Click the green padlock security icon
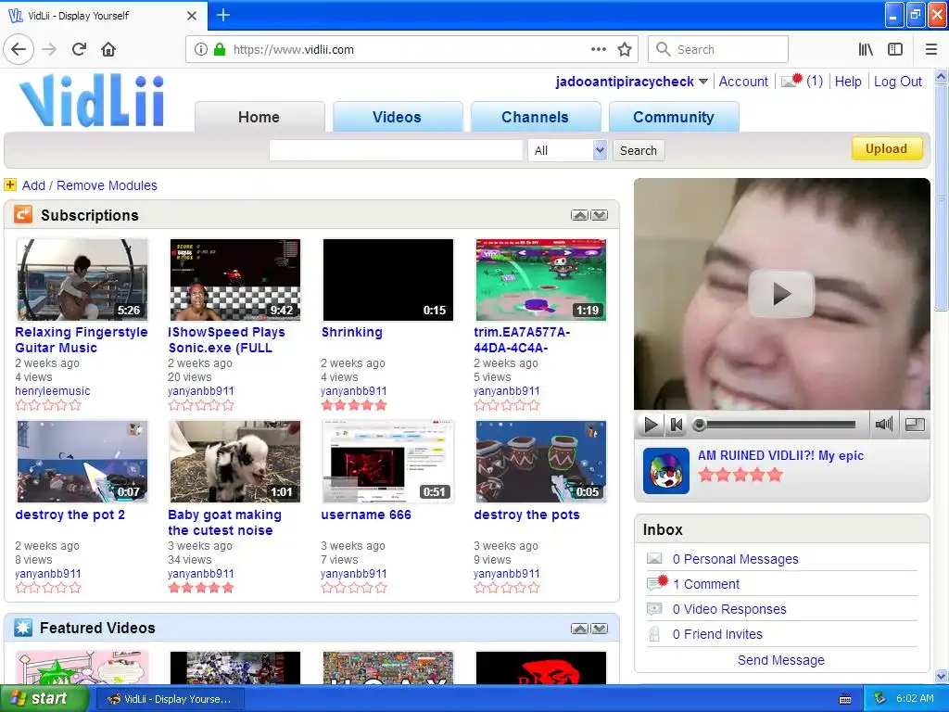Screen dimensions: 949x712 tap(220, 49)
